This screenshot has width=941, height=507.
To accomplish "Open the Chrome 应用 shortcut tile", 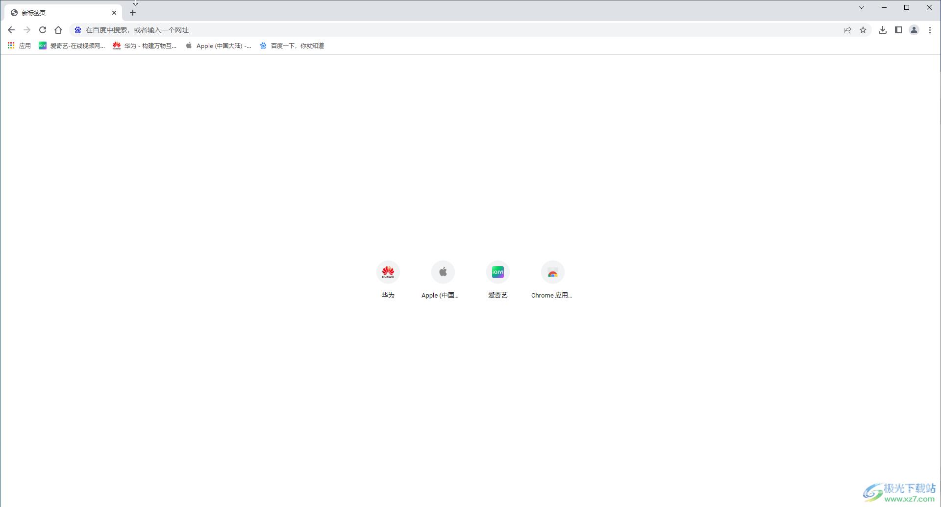I will (553, 279).
